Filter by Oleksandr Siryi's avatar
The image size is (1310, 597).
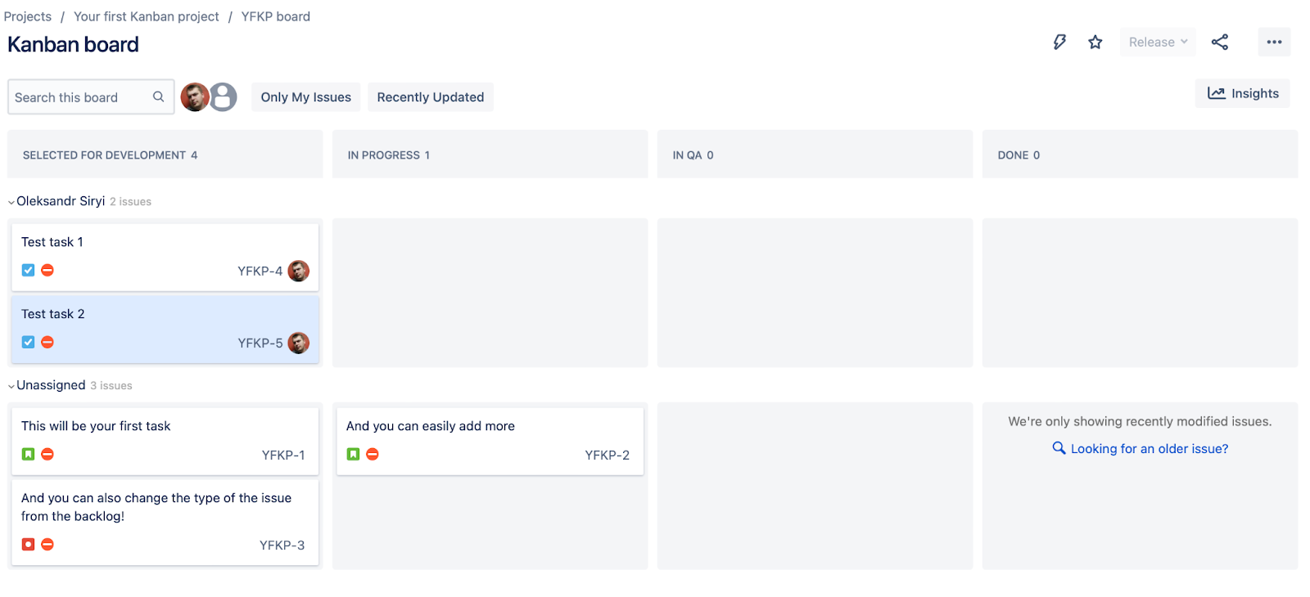pyautogui.click(x=195, y=97)
